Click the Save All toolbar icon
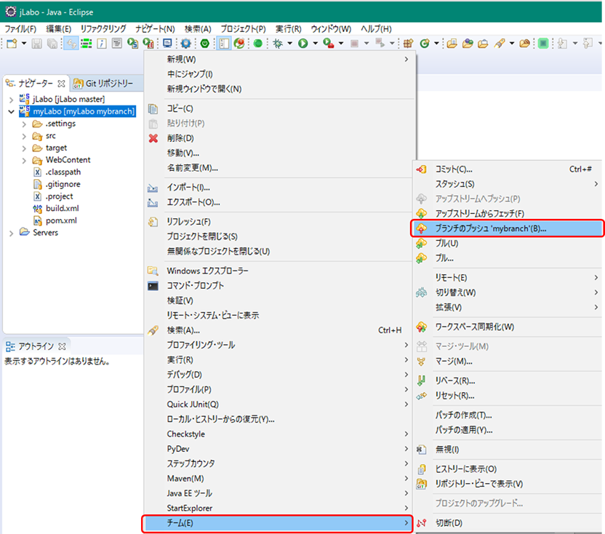The width and height of the screenshot is (605, 534). coord(52,44)
